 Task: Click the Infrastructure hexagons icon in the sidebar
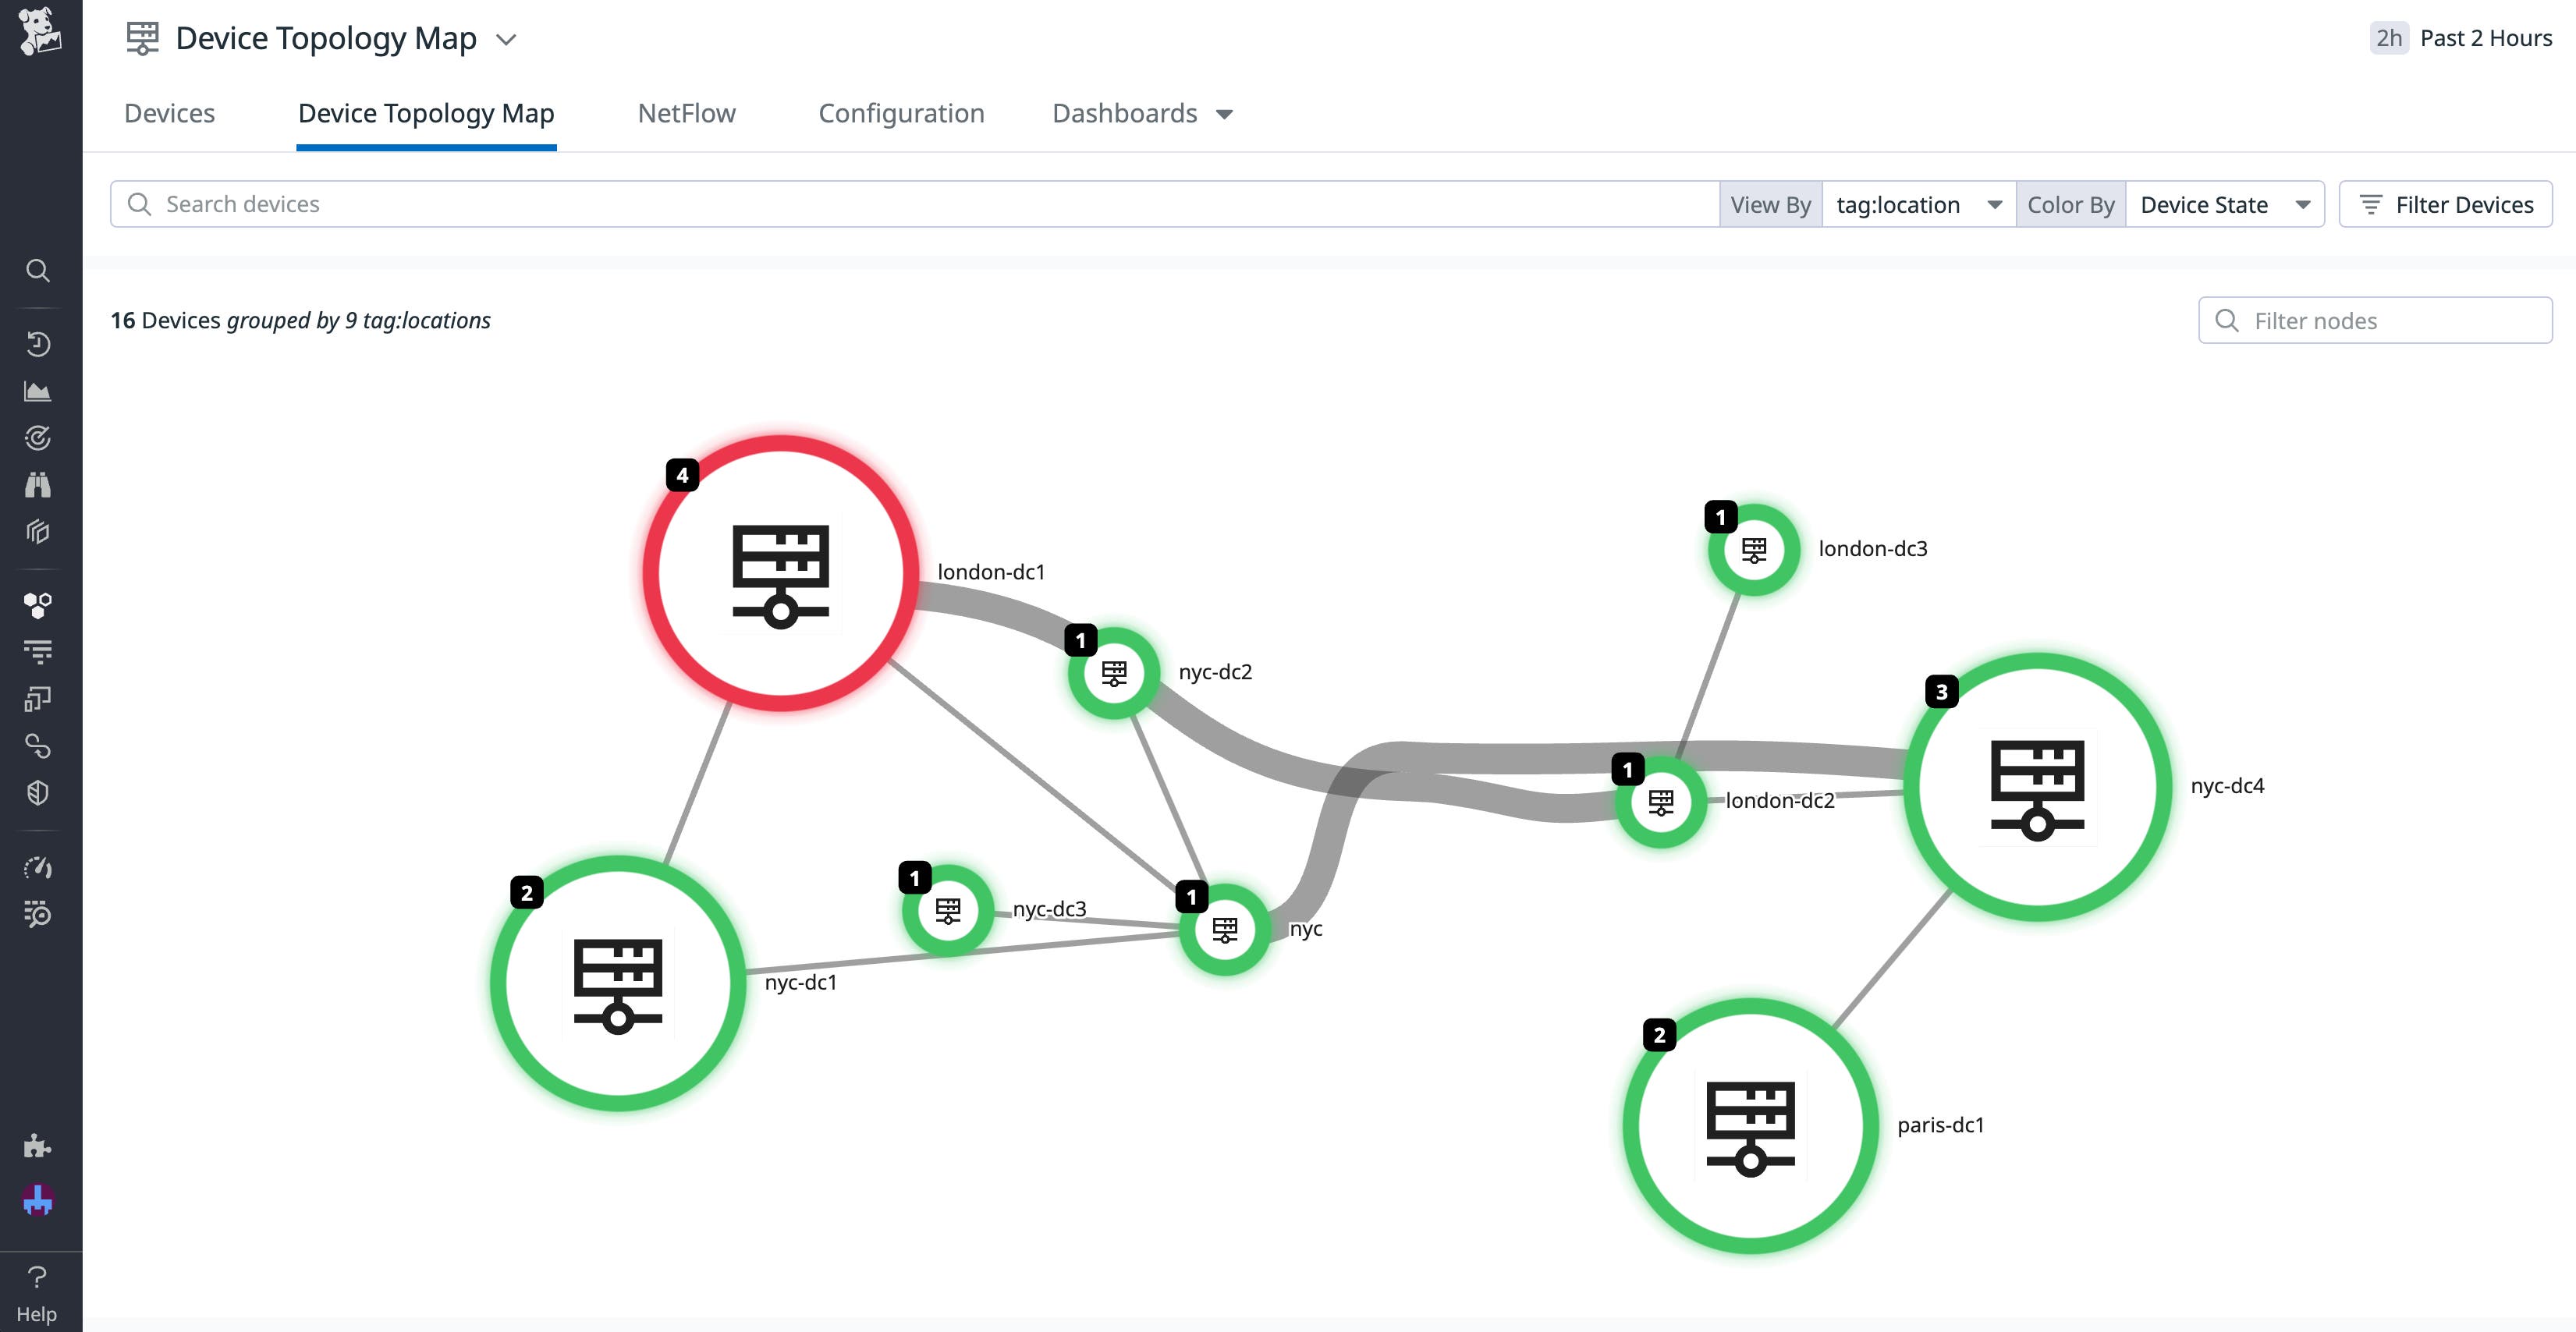pyautogui.click(x=38, y=603)
